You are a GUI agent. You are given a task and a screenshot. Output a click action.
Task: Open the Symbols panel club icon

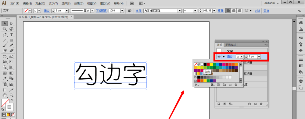pos(301,50)
